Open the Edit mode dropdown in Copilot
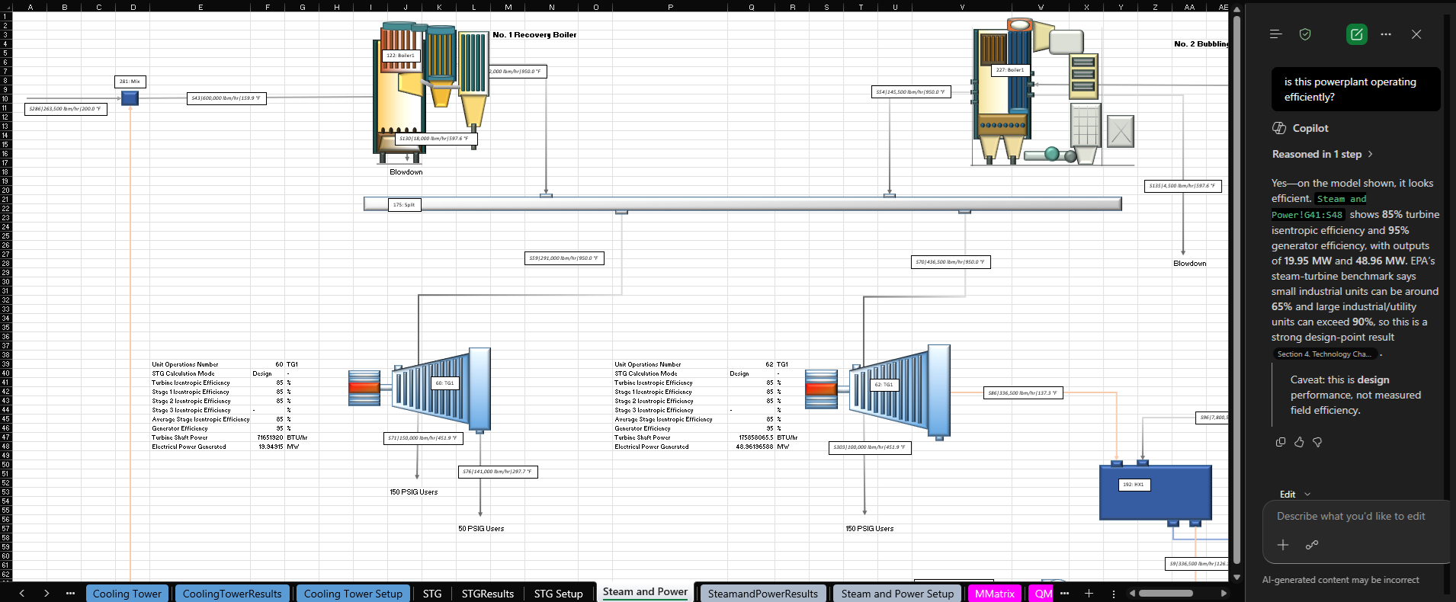Image resolution: width=1456 pixels, height=602 pixels. pos(1295,495)
